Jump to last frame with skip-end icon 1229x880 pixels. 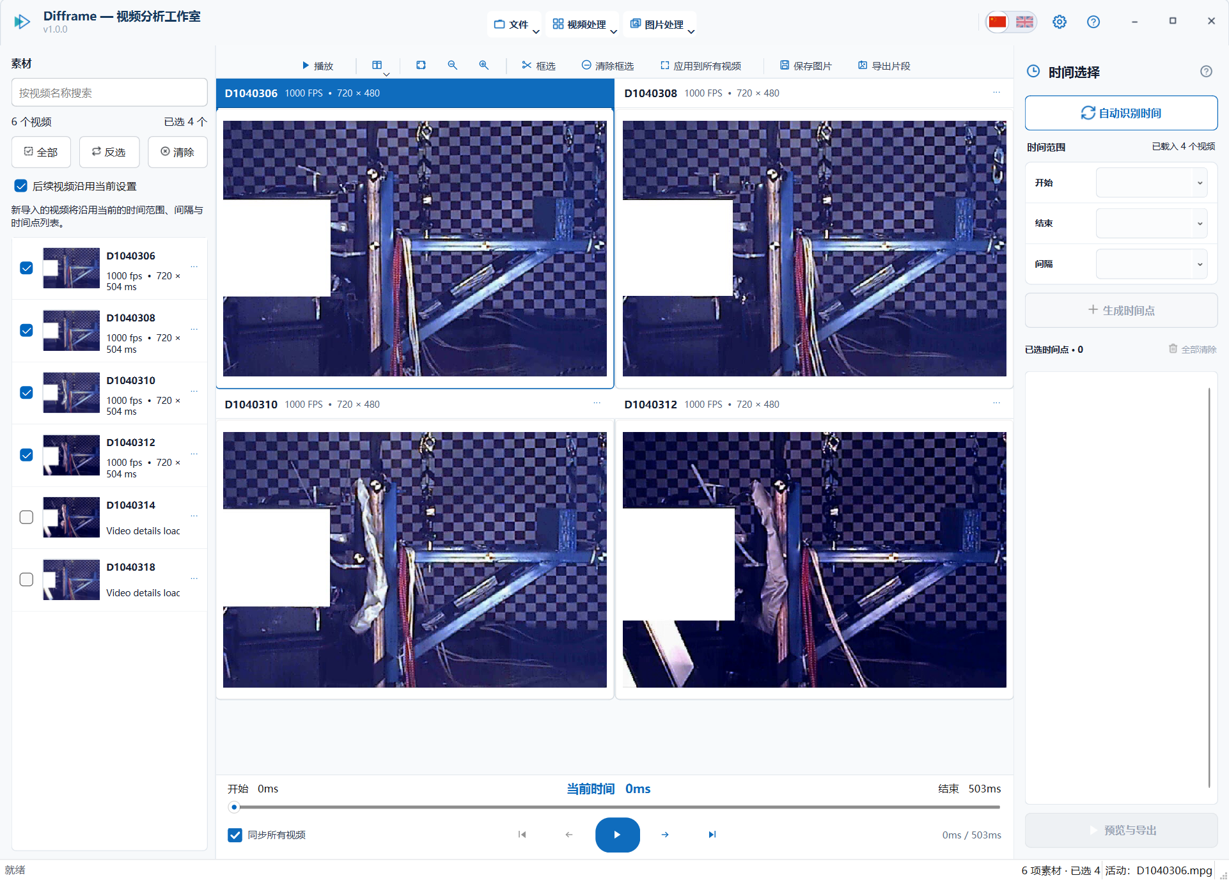coord(712,835)
